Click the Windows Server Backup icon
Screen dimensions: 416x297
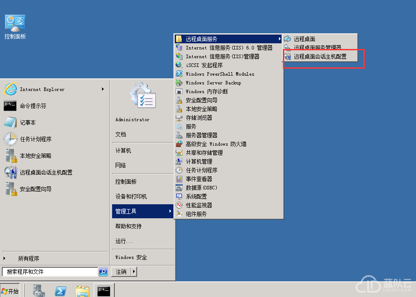[x=179, y=83]
